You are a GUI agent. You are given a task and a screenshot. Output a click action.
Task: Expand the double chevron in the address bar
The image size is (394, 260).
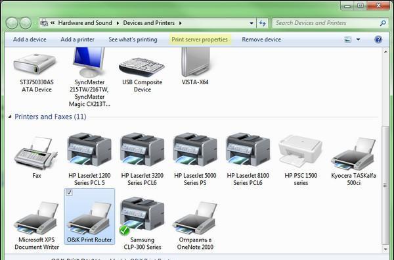[x=53, y=23]
